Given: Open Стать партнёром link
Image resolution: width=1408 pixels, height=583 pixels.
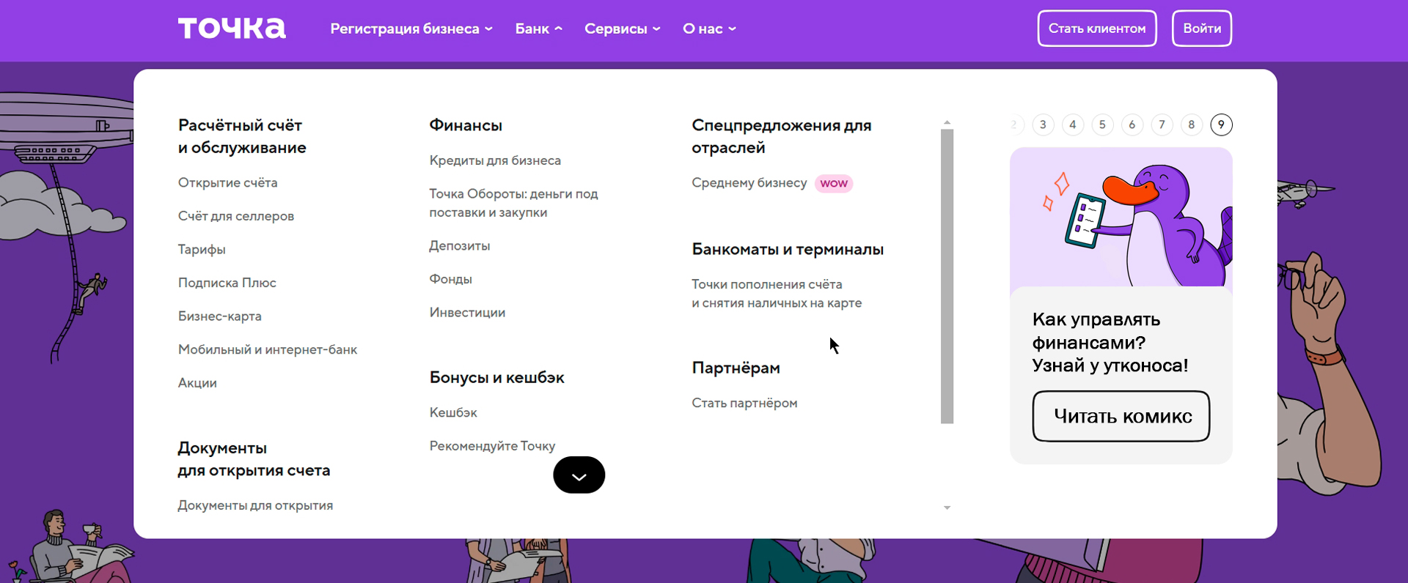Looking at the screenshot, I should [744, 403].
